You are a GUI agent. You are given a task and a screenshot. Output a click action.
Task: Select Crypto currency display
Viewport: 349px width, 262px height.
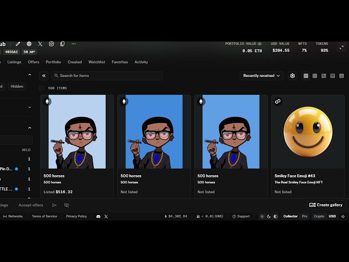tap(319, 216)
